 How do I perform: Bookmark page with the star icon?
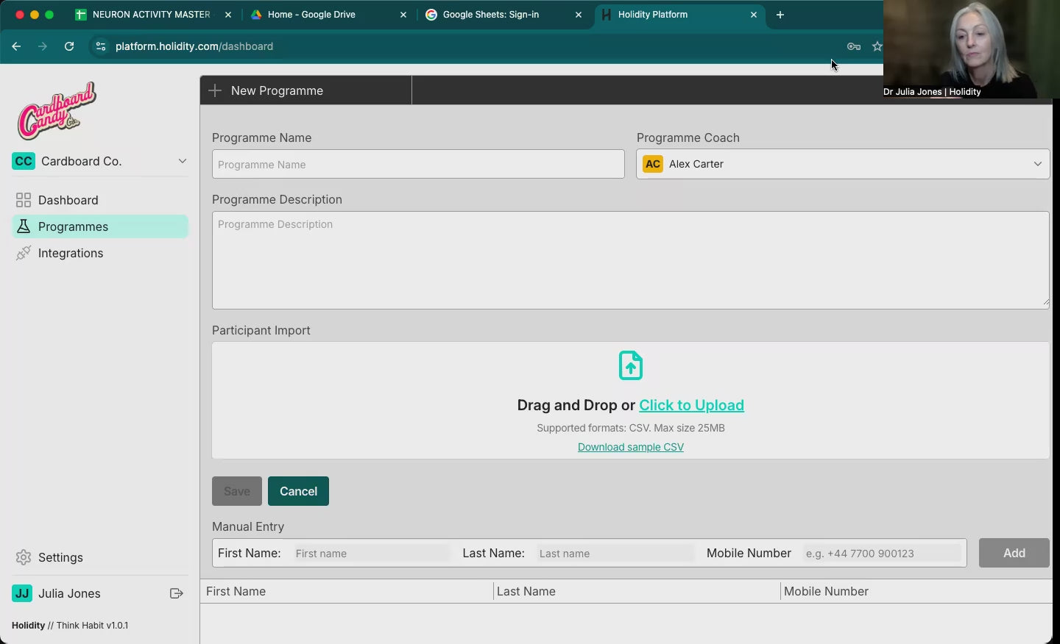tap(877, 46)
